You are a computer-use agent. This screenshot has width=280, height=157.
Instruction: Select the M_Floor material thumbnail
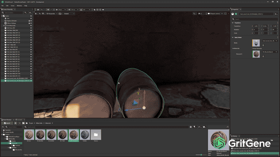(29, 136)
